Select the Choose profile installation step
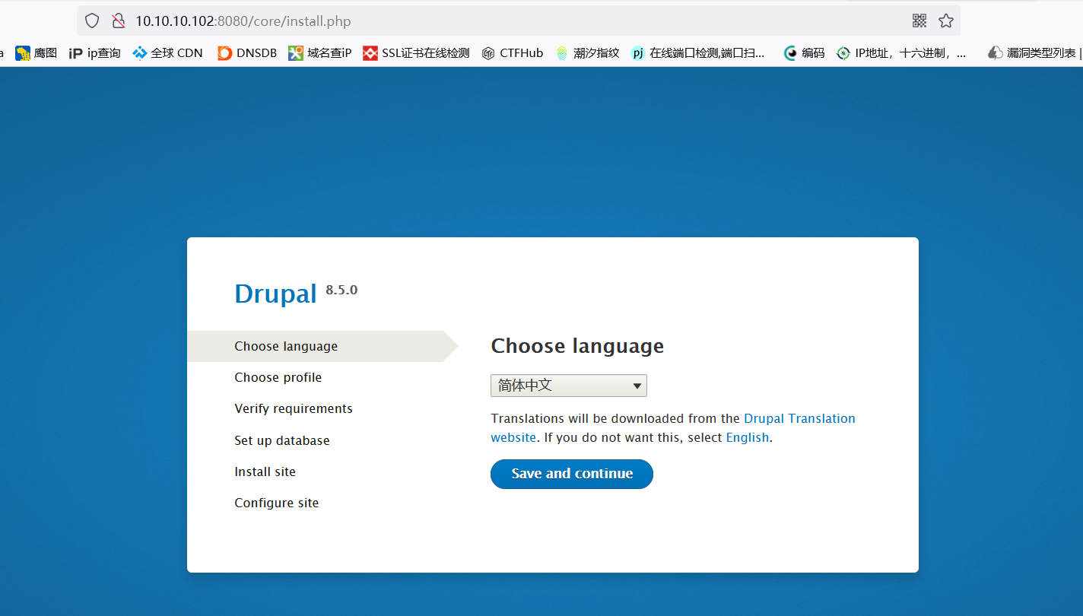This screenshot has width=1083, height=616. [x=278, y=377]
